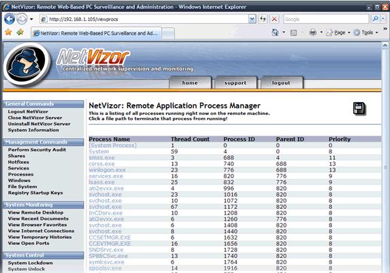Click the IE Back arrow button

pos(10,19)
